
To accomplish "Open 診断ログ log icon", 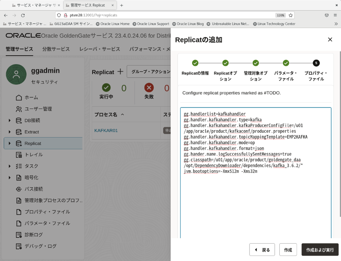I will coord(19,235).
